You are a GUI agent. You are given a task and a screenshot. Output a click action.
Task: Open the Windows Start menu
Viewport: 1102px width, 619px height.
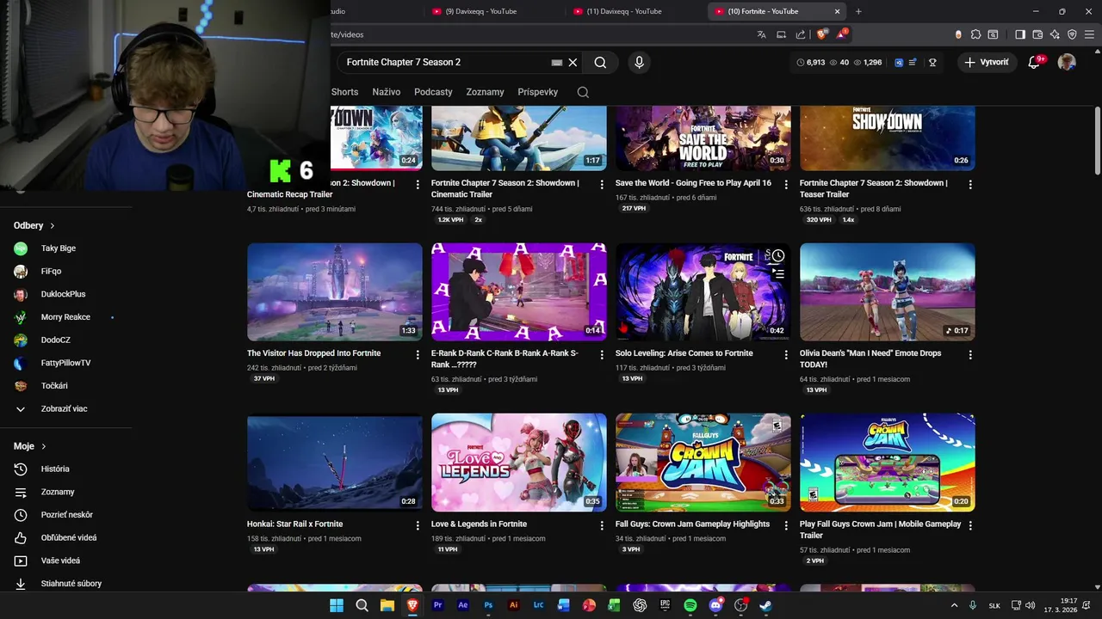(x=337, y=605)
